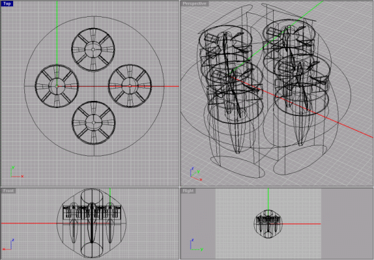Click the axis icon in Perspective viewport
This screenshot has width=374, height=260.
191,171
